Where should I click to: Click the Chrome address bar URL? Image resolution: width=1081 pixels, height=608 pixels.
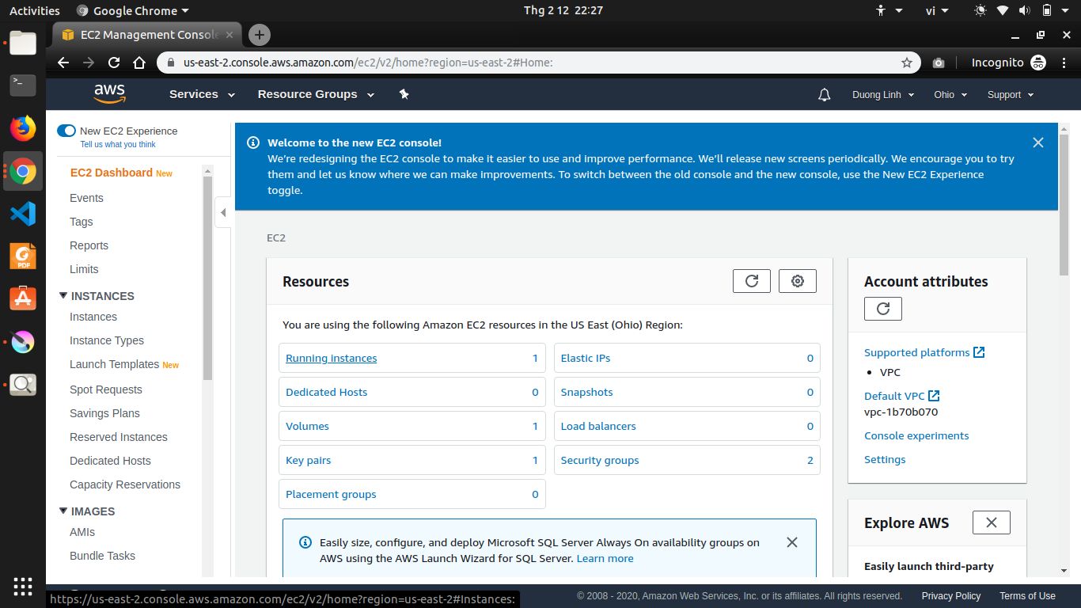[x=368, y=63]
